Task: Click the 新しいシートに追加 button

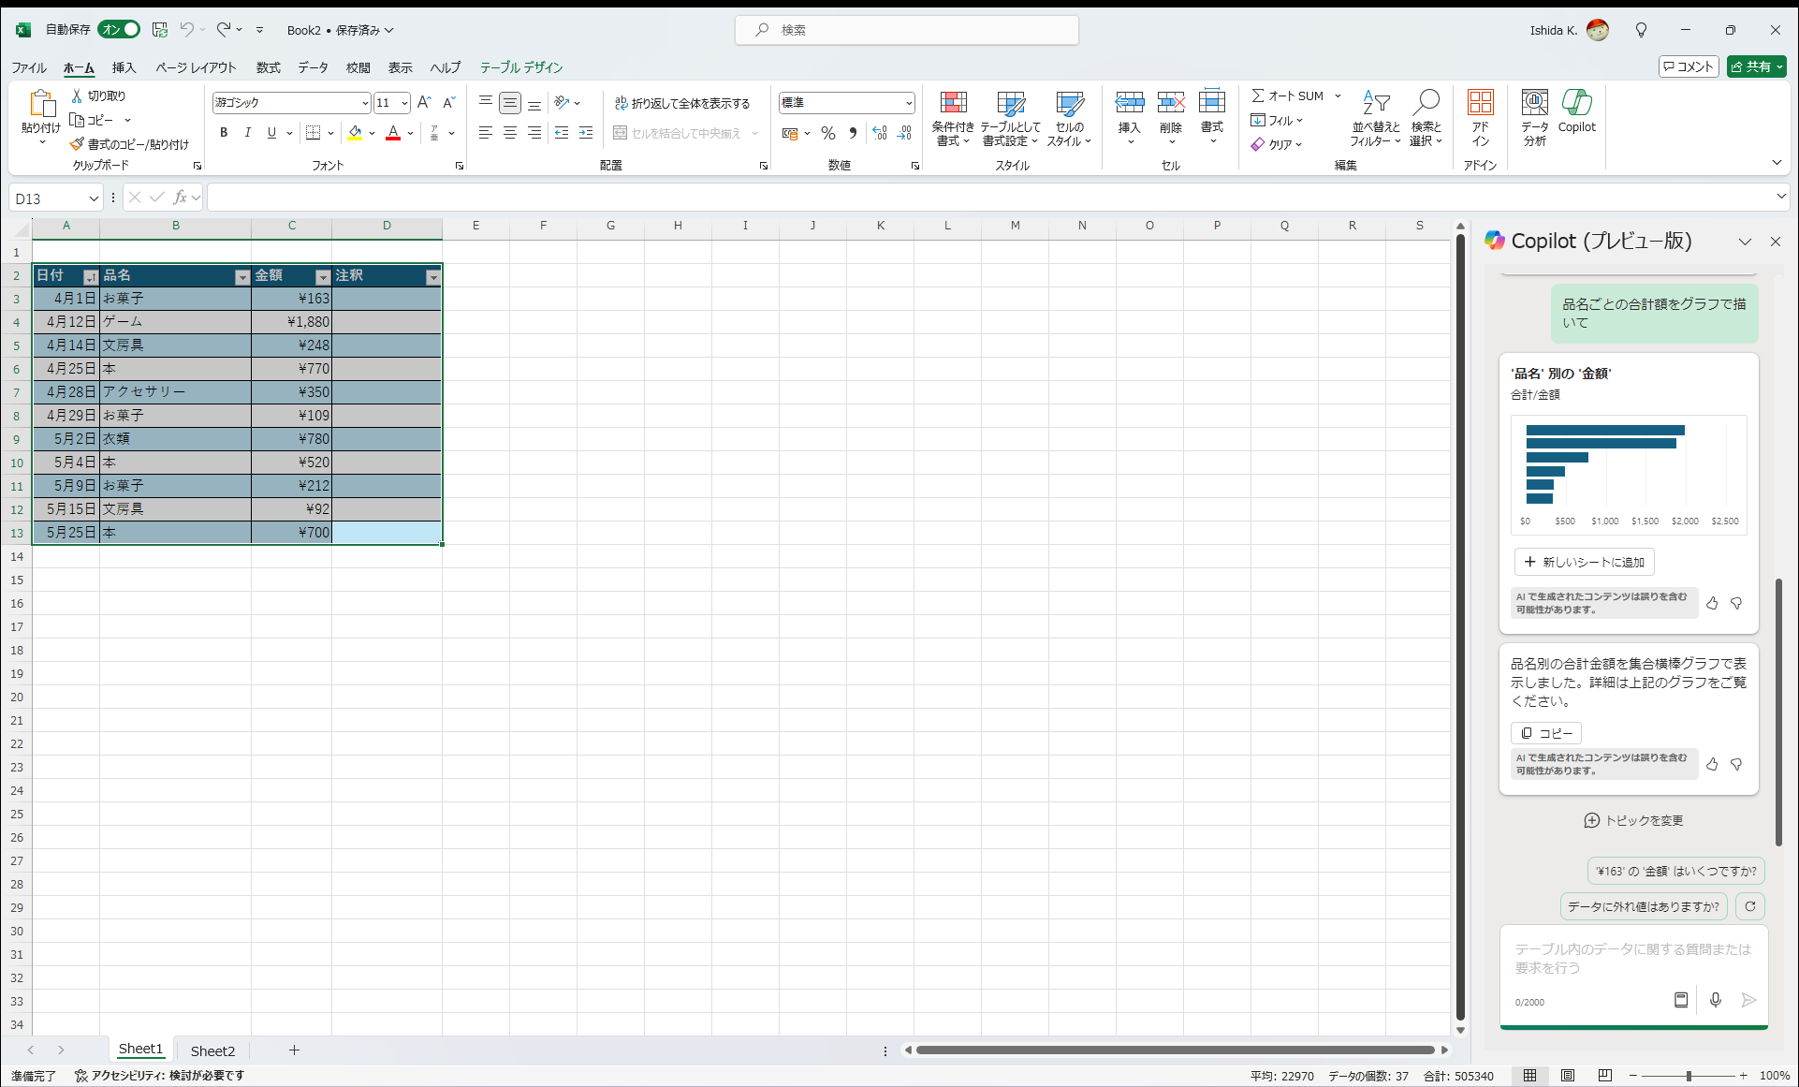Action: [x=1584, y=562]
